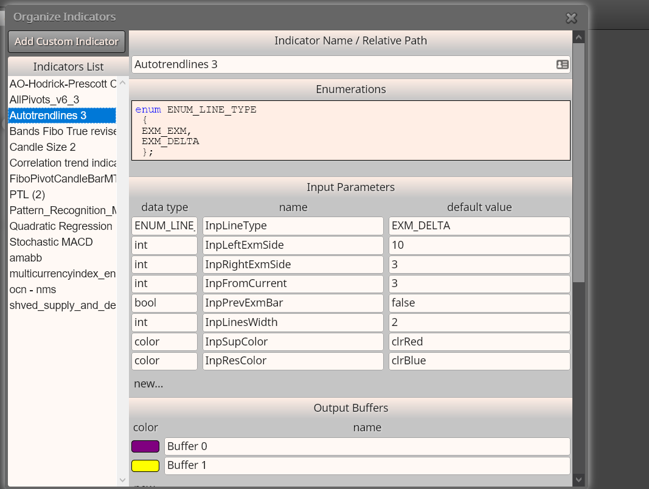Select ocn - nms indicator
This screenshot has height=489, width=649.
[63, 289]
